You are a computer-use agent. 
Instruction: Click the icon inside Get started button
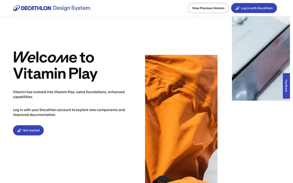pyautogui.click(x=19, y=130)
